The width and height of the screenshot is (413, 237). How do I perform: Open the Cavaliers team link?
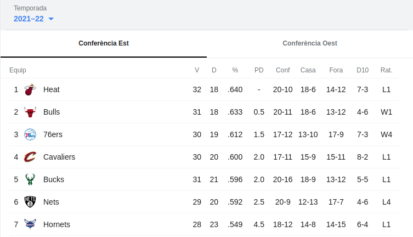click(59, 157)
